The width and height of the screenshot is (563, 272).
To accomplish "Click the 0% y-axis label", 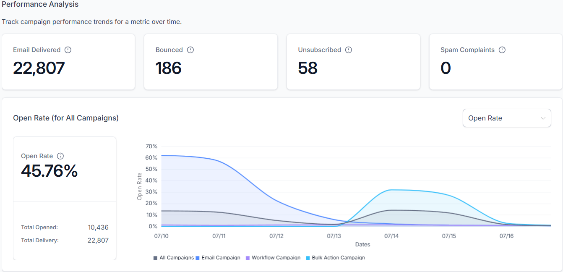I will click(x=153, y=226).
